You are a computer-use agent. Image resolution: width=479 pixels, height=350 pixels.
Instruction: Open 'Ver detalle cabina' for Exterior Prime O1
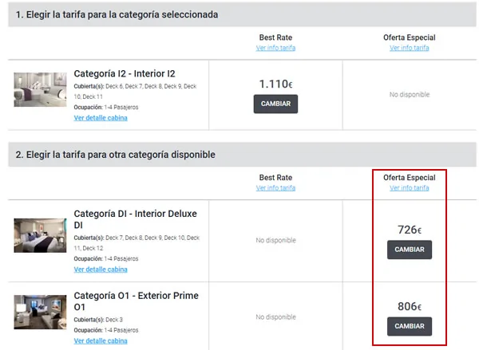101,340
